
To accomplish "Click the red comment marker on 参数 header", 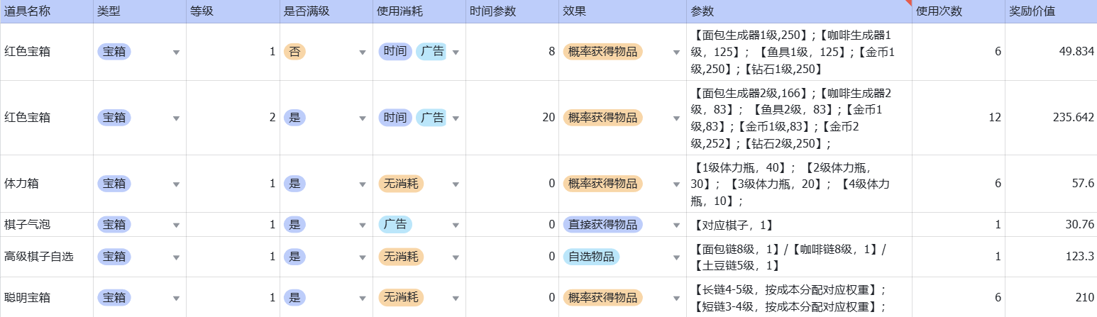I will (908, 3).
